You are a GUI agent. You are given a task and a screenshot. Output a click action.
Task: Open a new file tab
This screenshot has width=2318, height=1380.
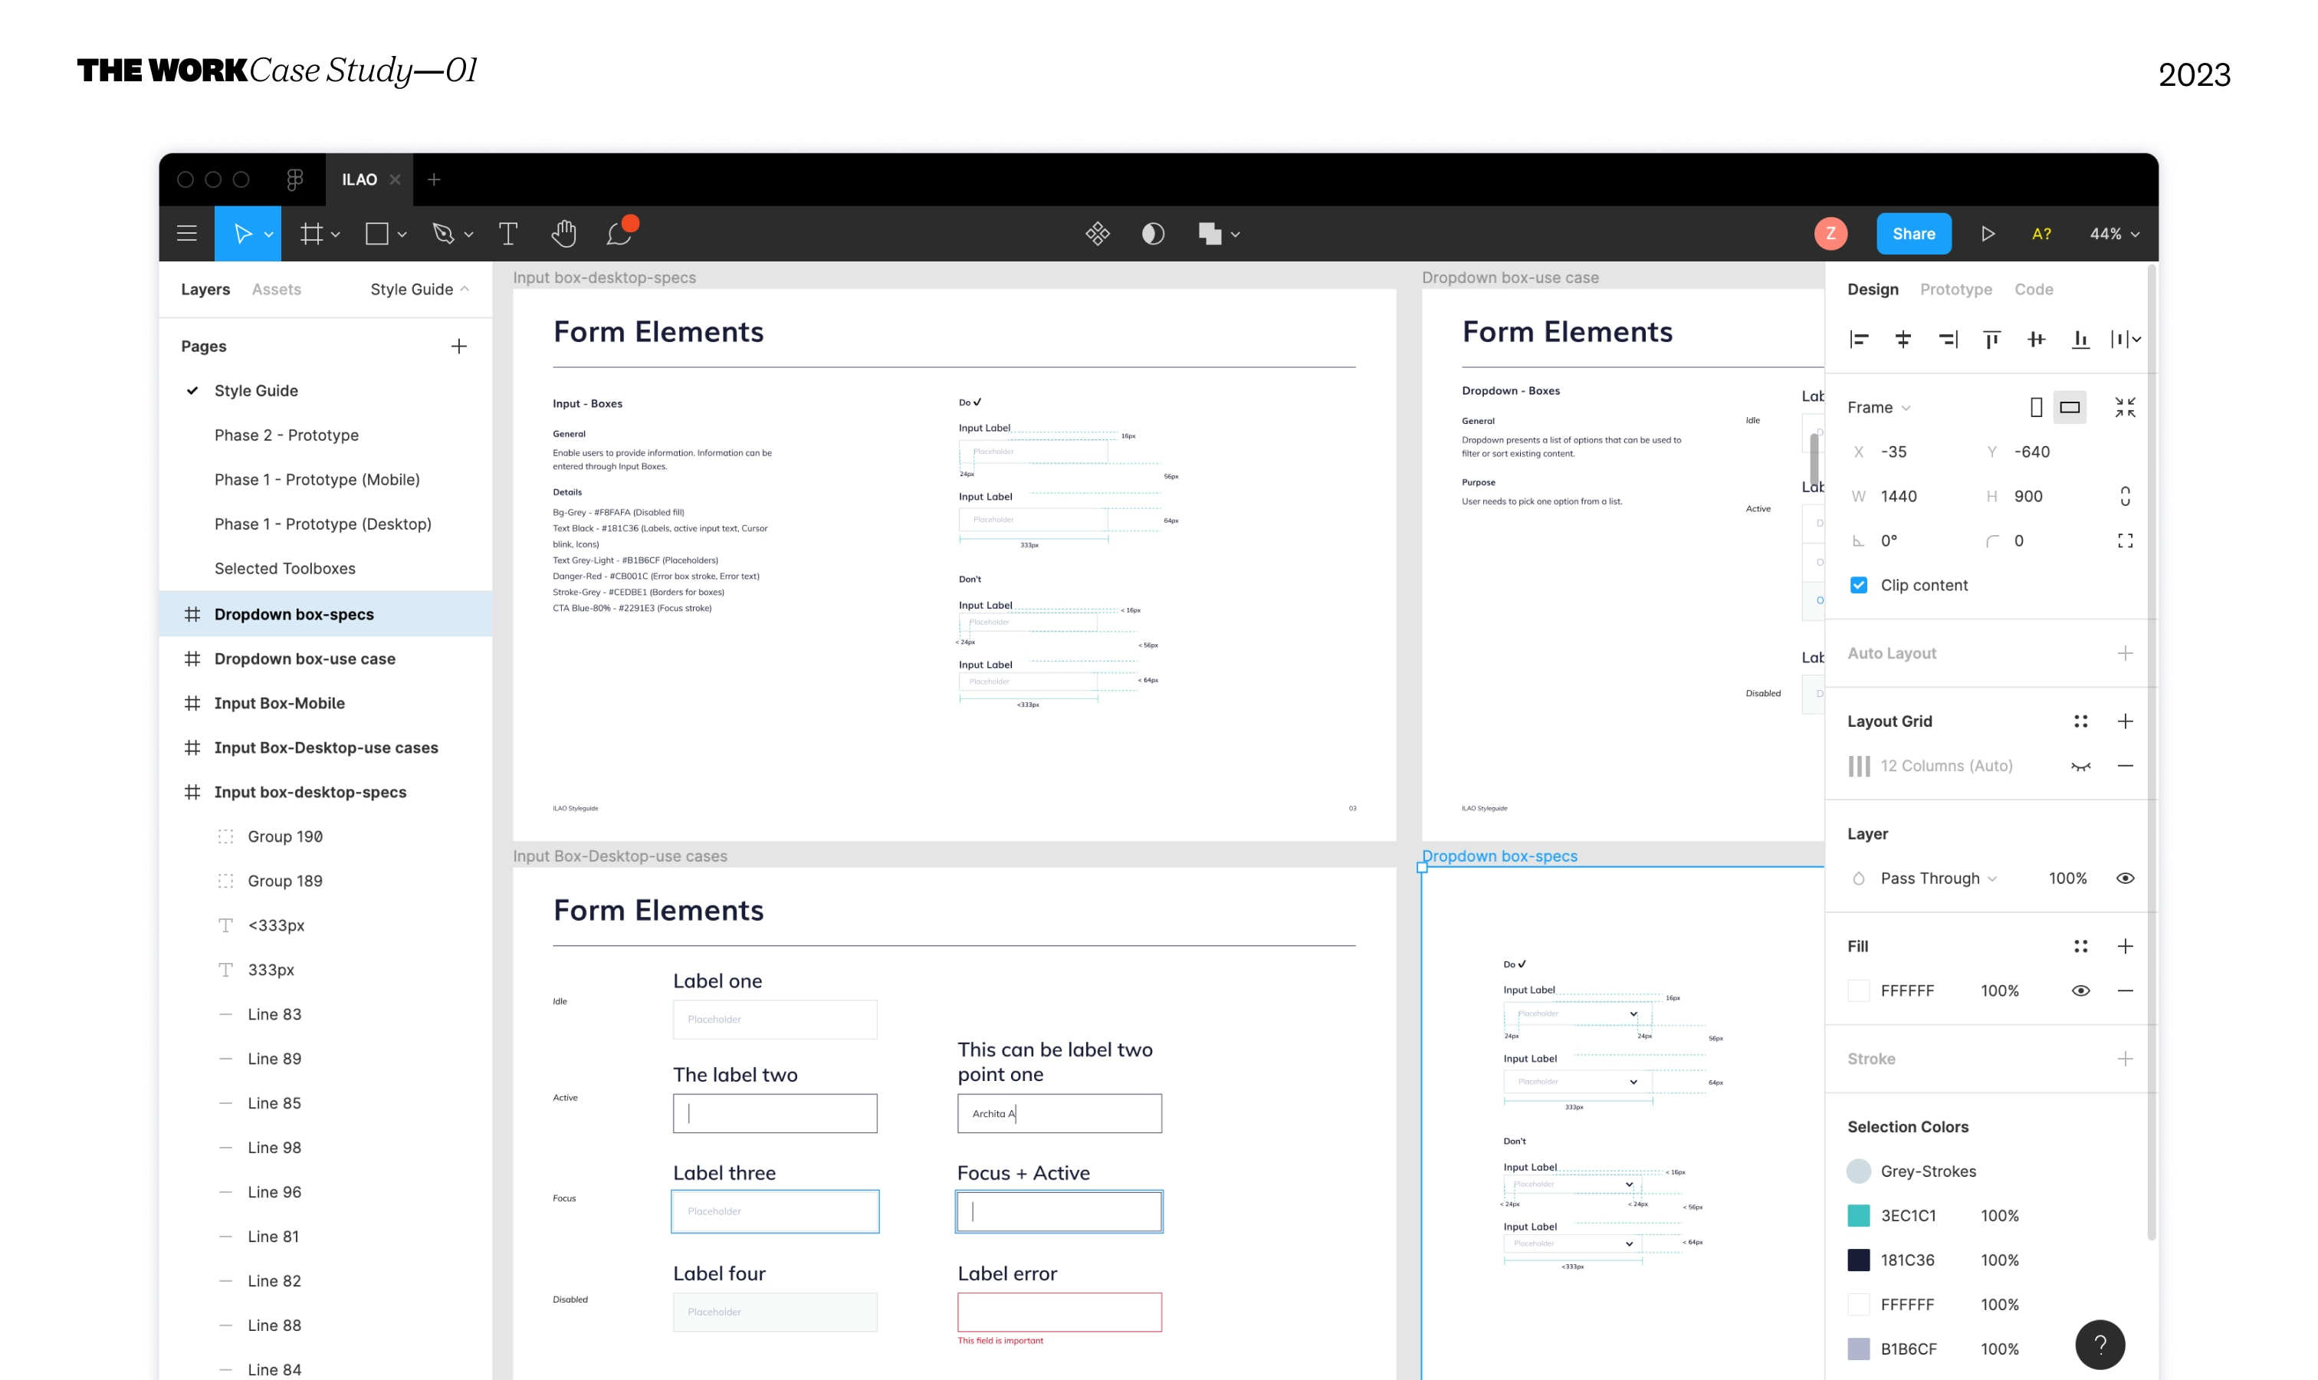click(x=433, y=179)
